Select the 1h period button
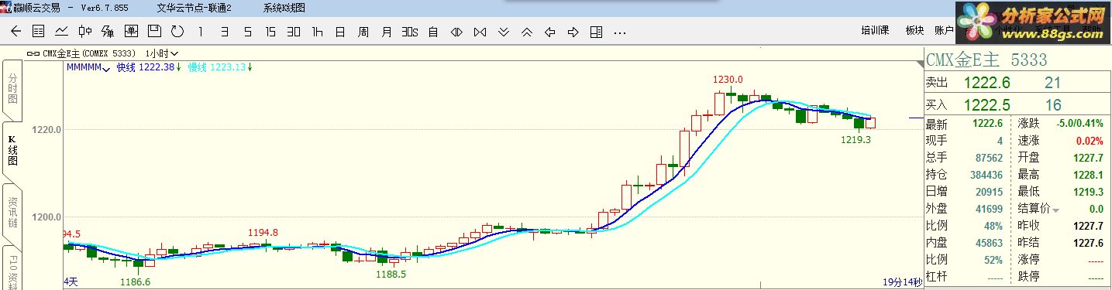1112x290 pixels. point(317,32)
